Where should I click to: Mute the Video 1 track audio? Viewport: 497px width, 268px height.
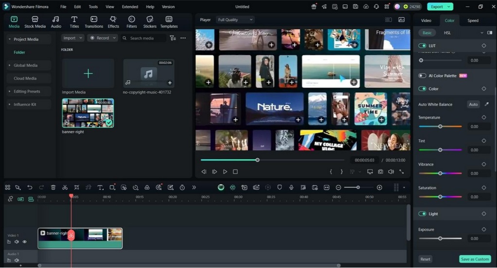point(17,242)
